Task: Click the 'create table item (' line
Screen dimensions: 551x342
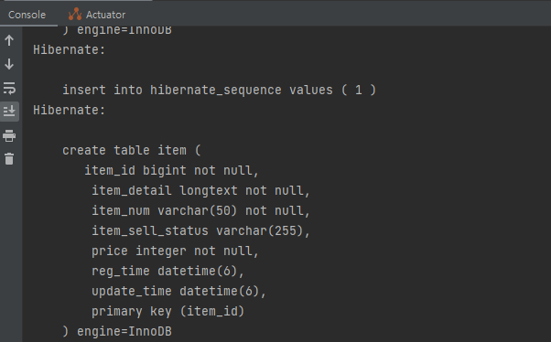Action: point(132,150)
